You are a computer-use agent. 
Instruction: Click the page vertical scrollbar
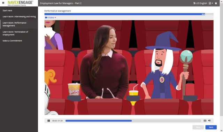(x=221, y=66)
